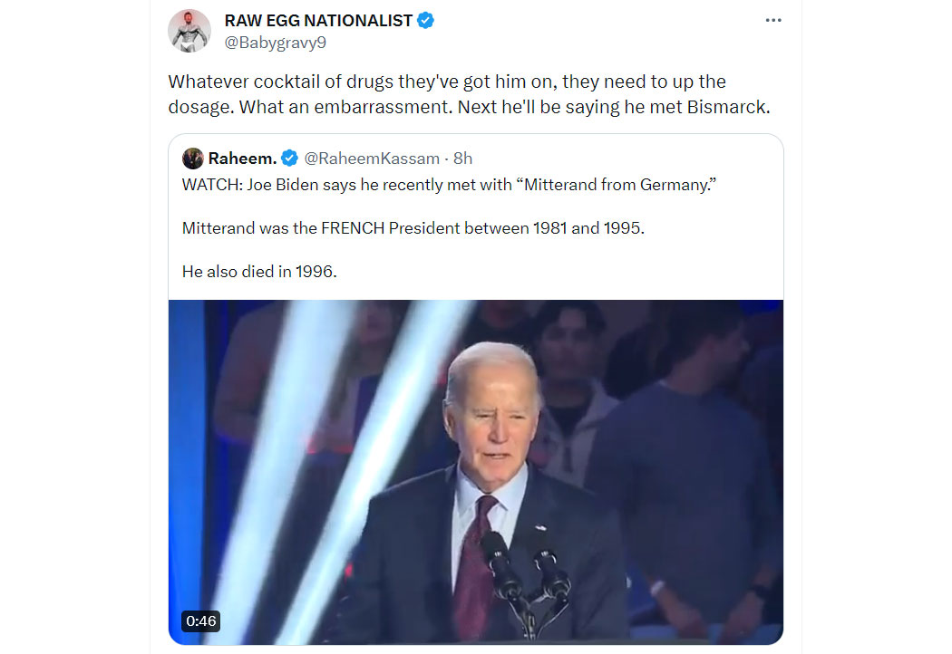Click the 'Mitterand was the FRENCH President' line
The height and width of the screenshot is (654, 952).
[413, 228]
